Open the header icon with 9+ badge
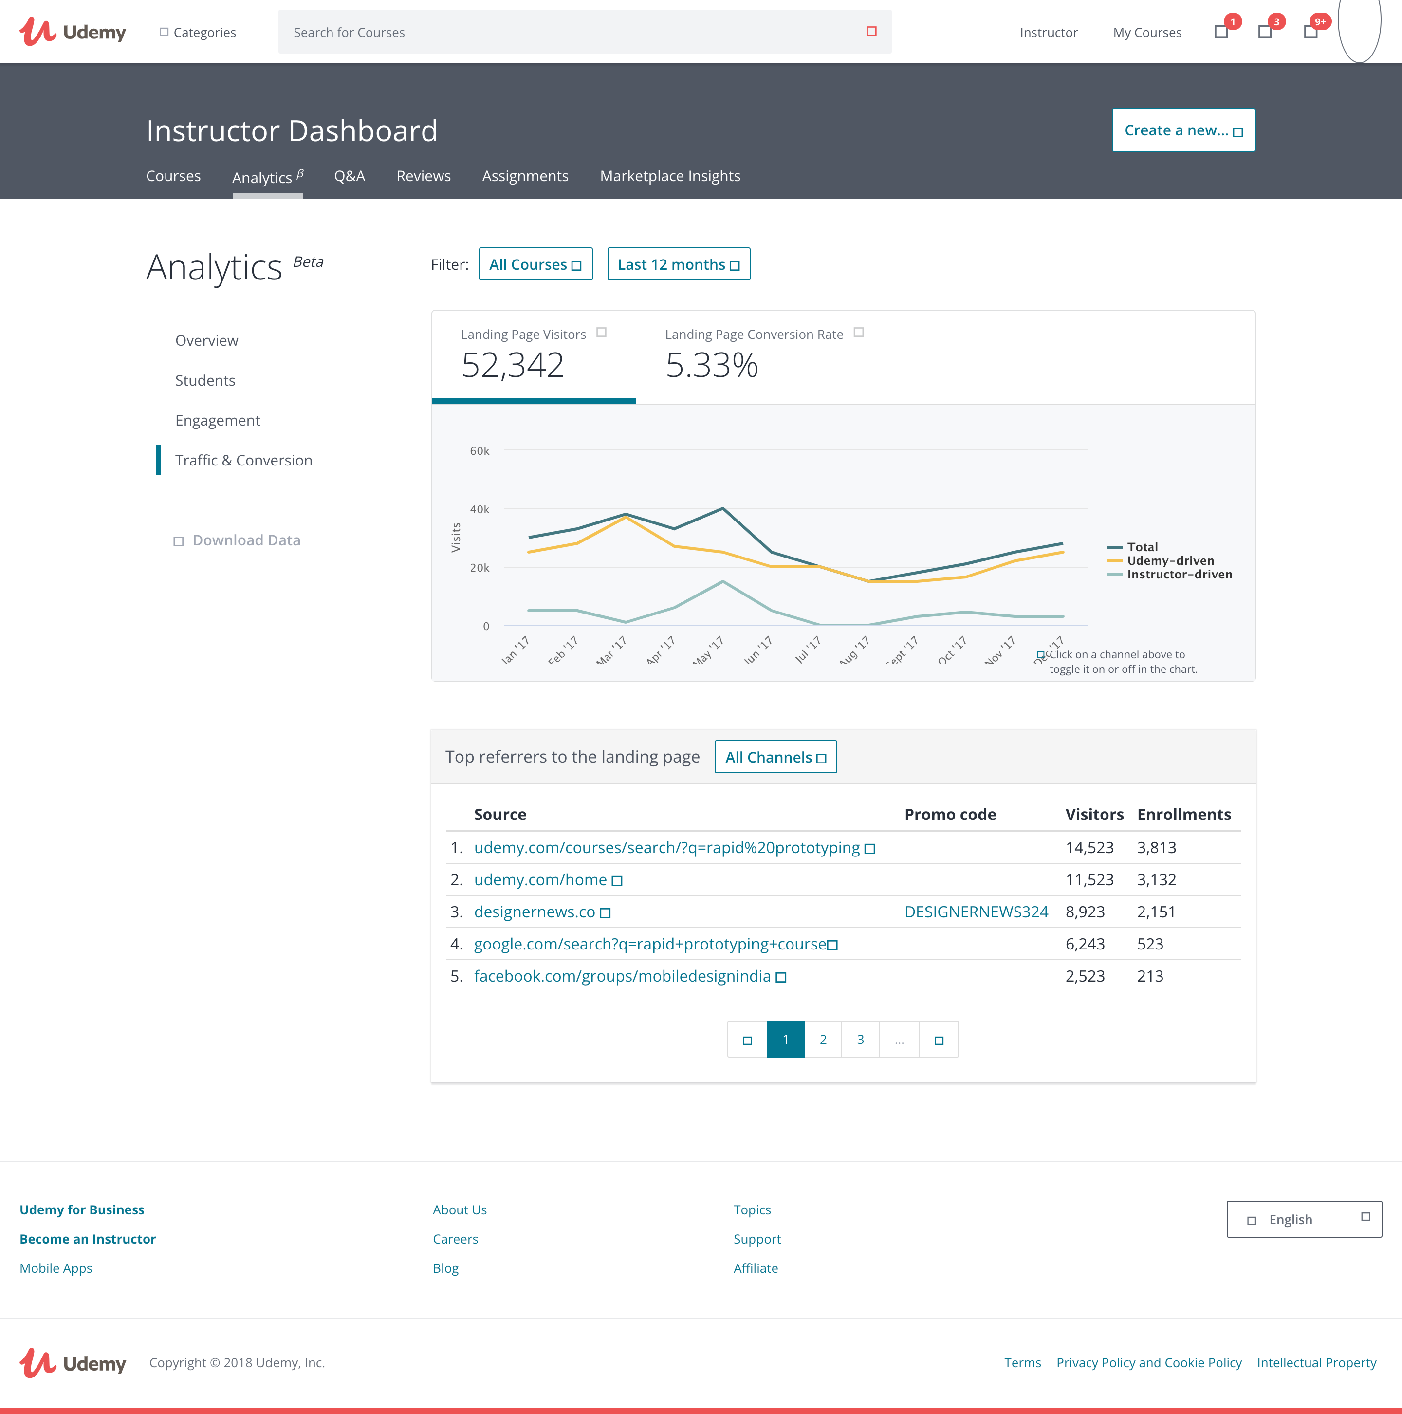 click(1310, 32)
